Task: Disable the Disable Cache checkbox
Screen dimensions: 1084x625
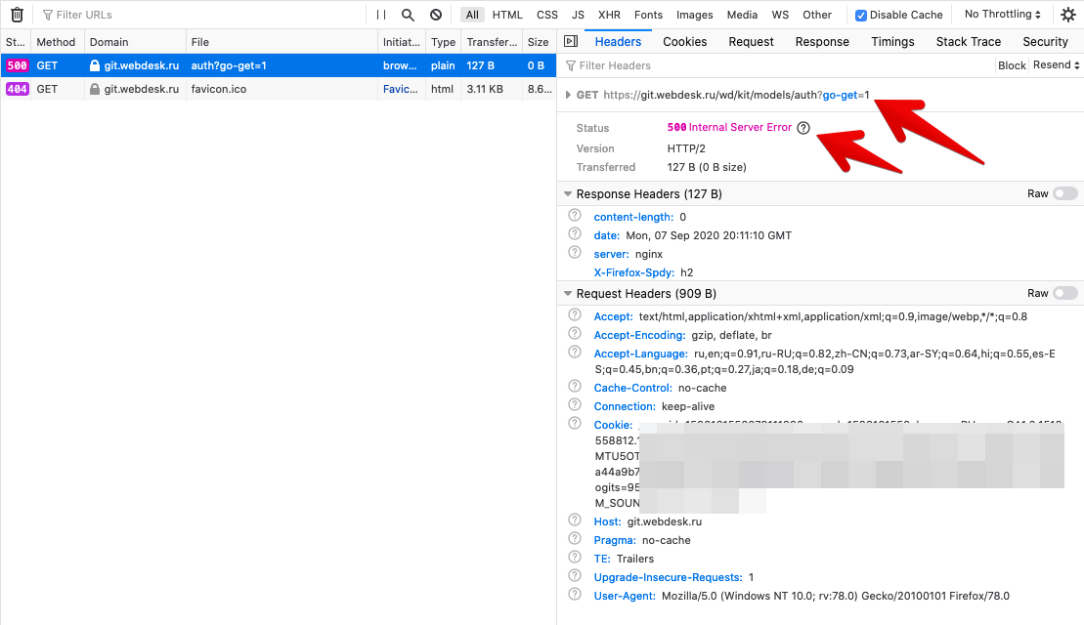Action: coord(861,14)
